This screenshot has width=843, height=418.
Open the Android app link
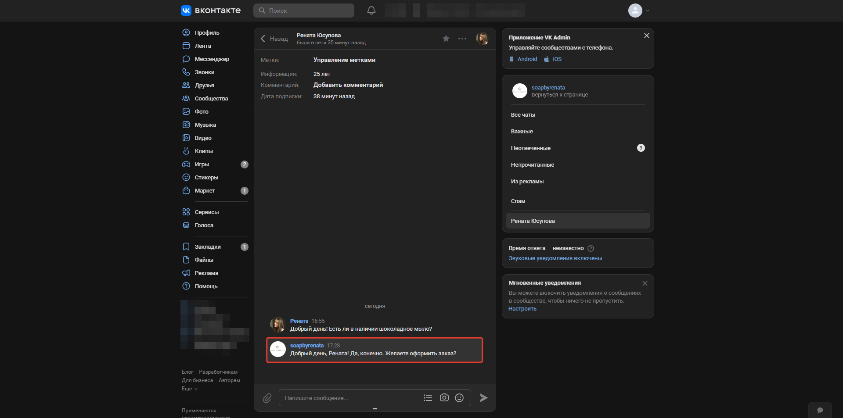pos(527,59)
